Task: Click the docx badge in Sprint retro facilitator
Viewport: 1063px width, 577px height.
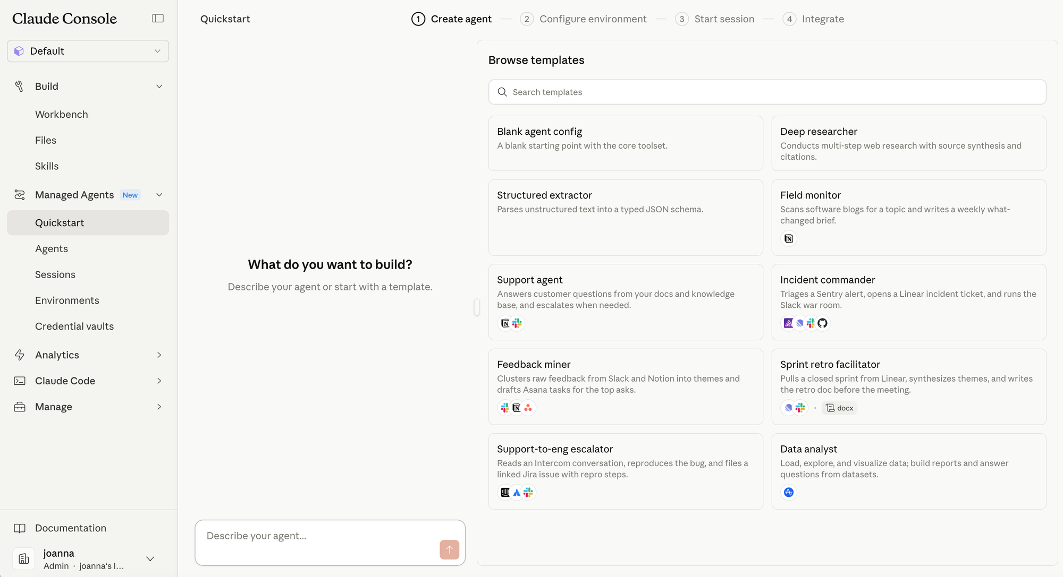Action: click(x=840, y=408)
